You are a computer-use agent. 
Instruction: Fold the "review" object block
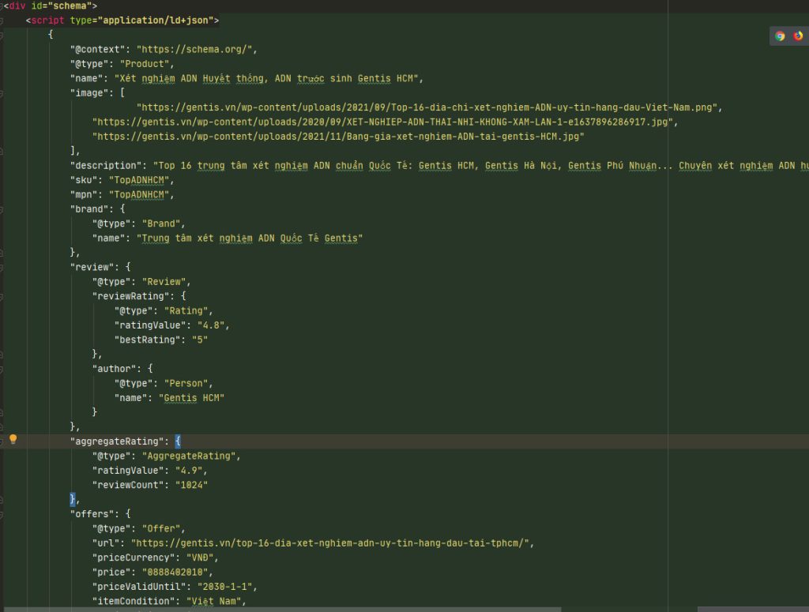2,268
